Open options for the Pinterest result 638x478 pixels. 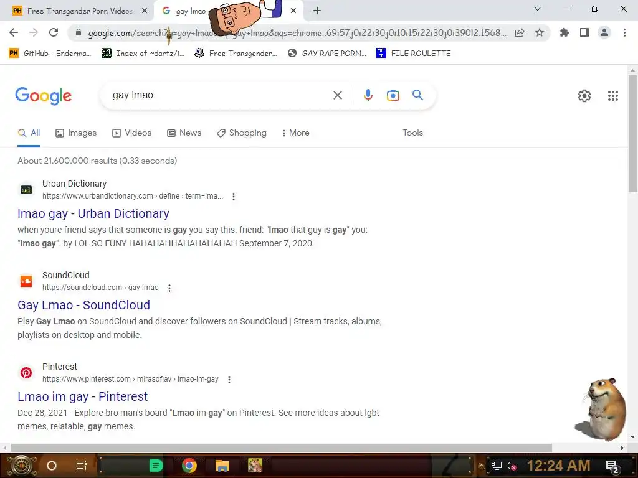[229, 380]
